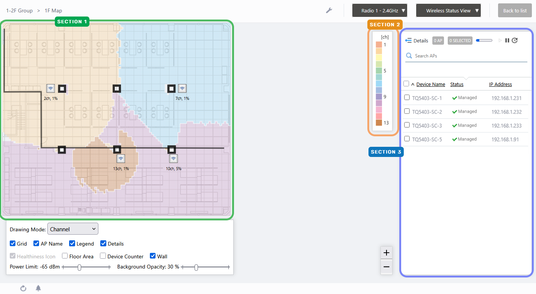Open the Wireless Status View dropdown
Screen dimensions: 536x294
448,11
